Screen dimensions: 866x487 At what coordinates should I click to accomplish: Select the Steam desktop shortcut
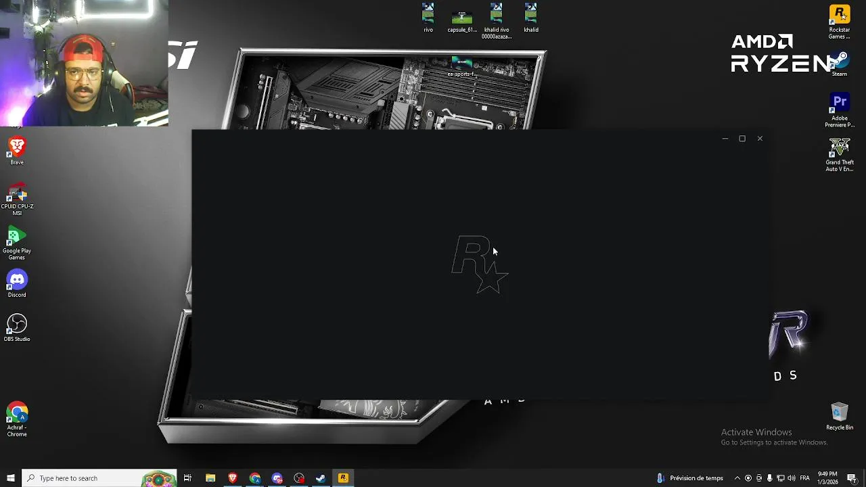tap(840, 64)
